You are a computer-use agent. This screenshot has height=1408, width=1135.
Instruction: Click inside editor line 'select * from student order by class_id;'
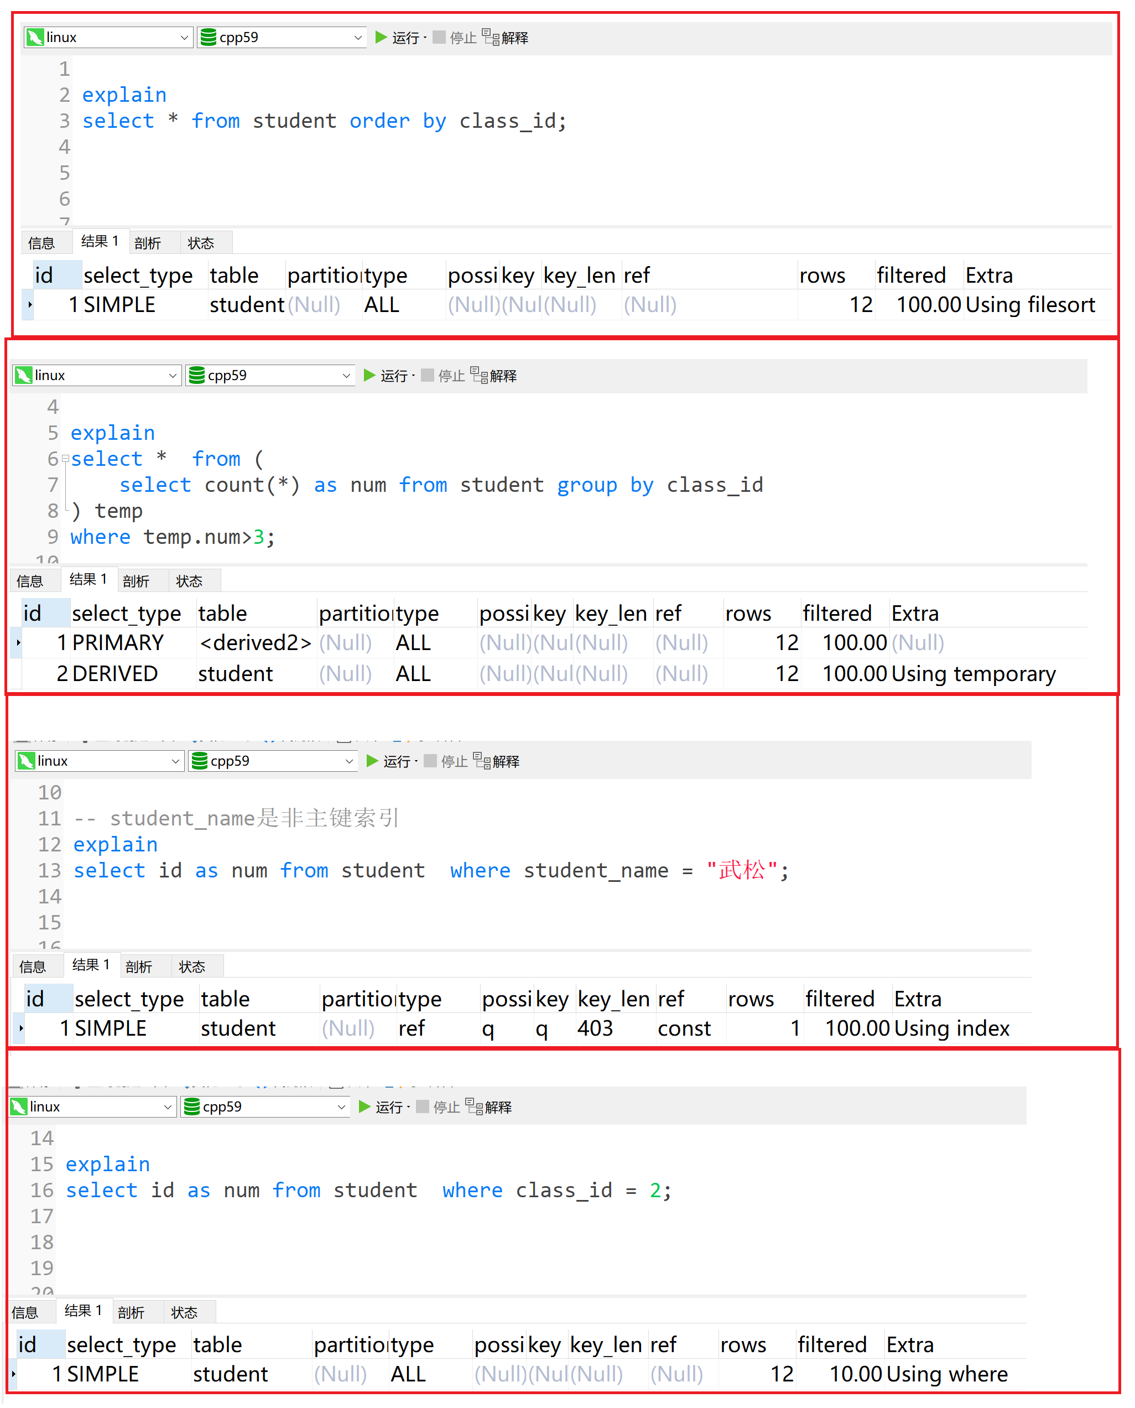(324, 122)
